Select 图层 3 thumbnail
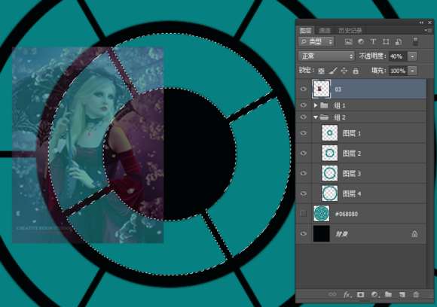This screenshot has height=307, width=437. [330, 173]
